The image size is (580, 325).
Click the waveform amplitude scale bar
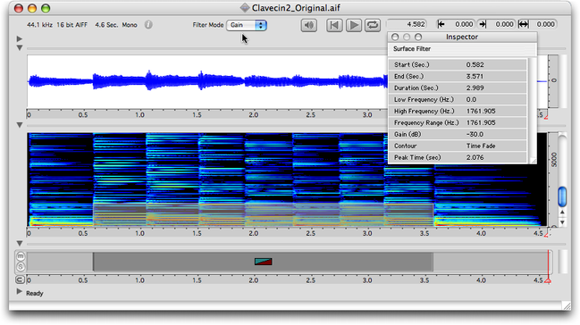coord(553,81)
